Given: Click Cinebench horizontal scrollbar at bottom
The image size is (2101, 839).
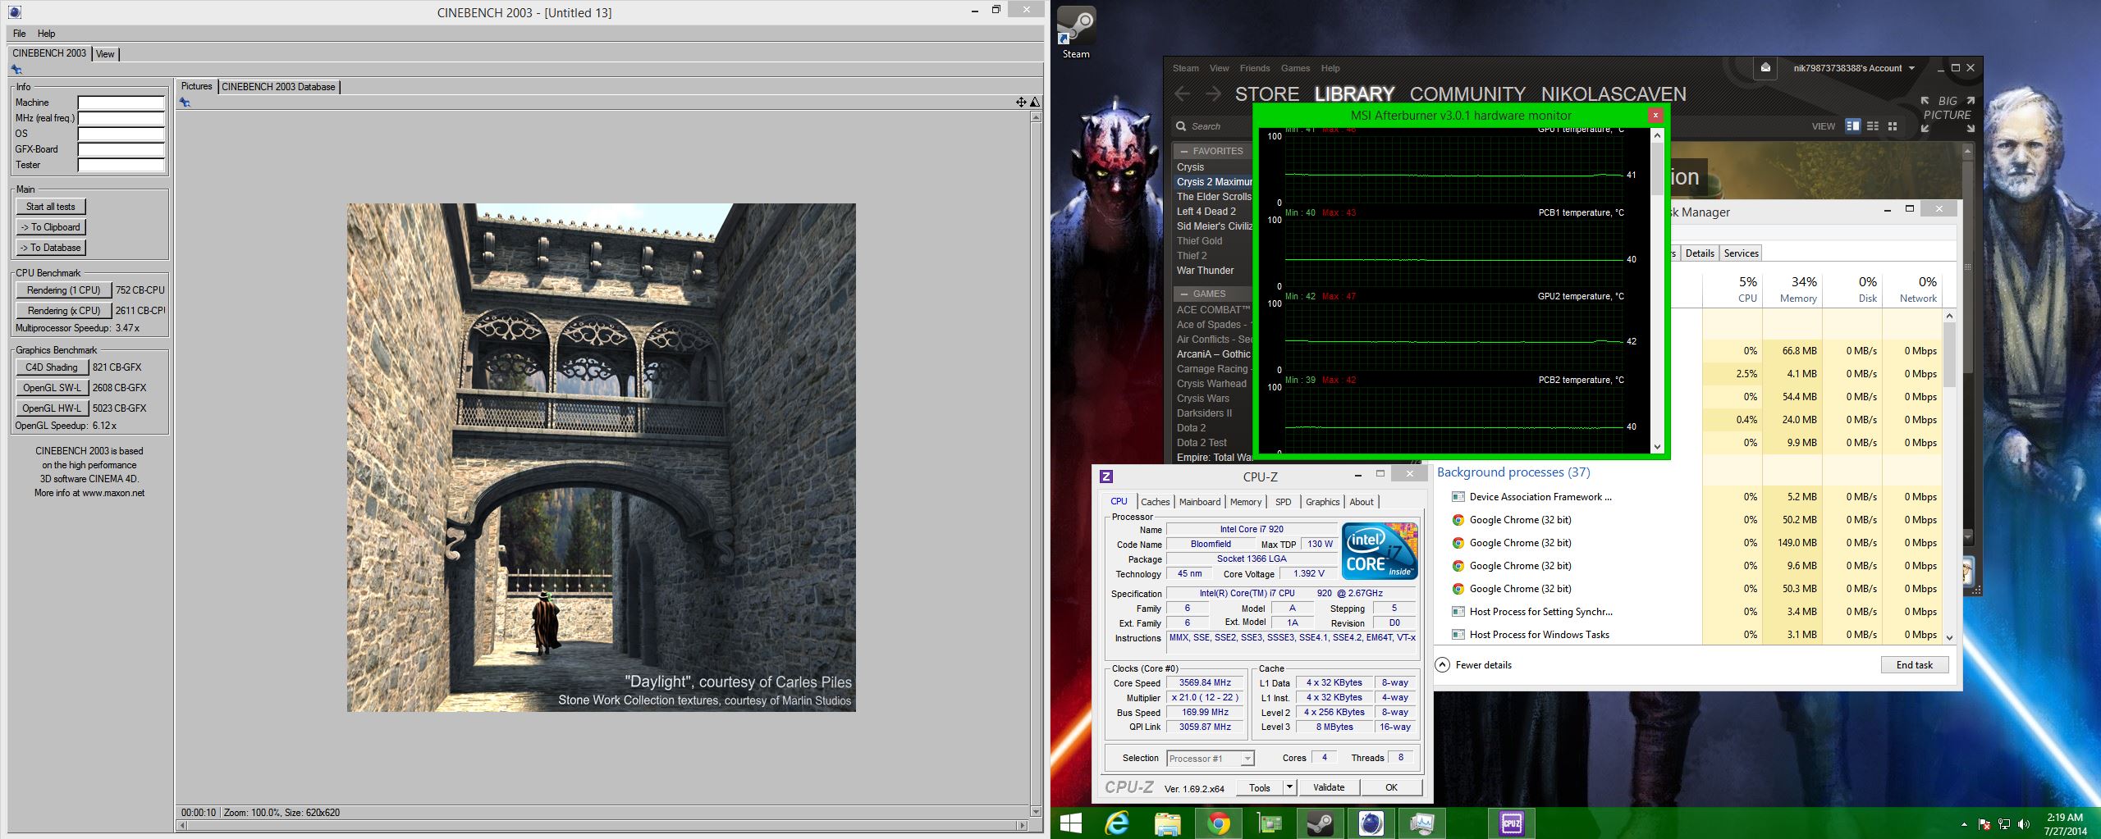Looking at the screenshot, I should [600, 825].
